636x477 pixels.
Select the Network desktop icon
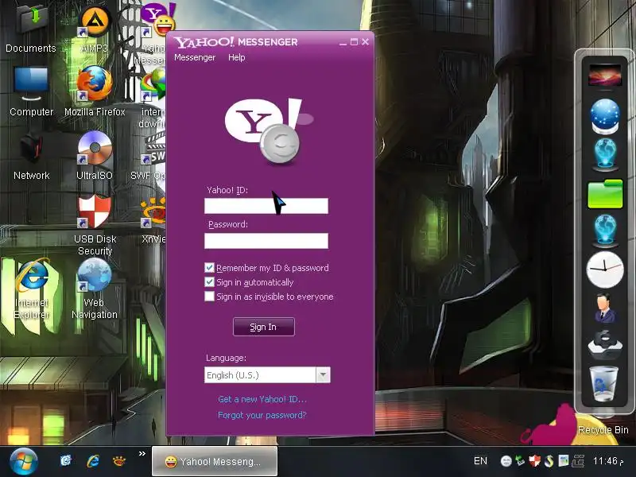click(31, 148)
